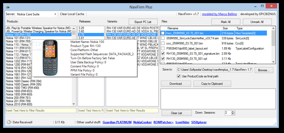Viewport: 284px width, 133px height.
Task: Click the Nokia 100 phone thumbnail image
Action: [50, 58]
